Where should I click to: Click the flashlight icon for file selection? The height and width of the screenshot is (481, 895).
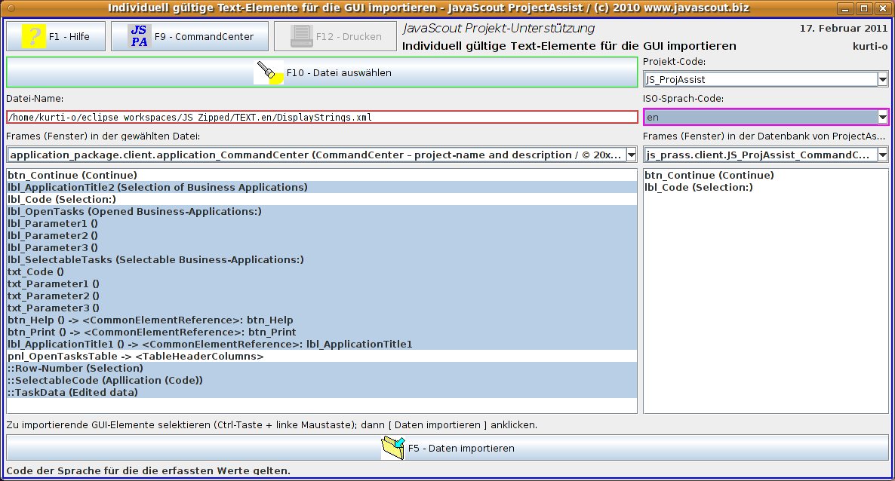point(269,73)
